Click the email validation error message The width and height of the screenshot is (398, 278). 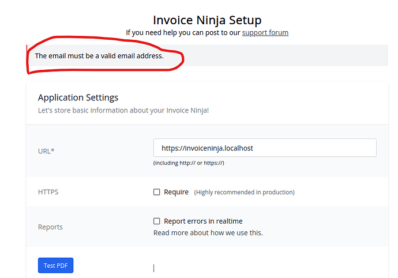[99, 56]
